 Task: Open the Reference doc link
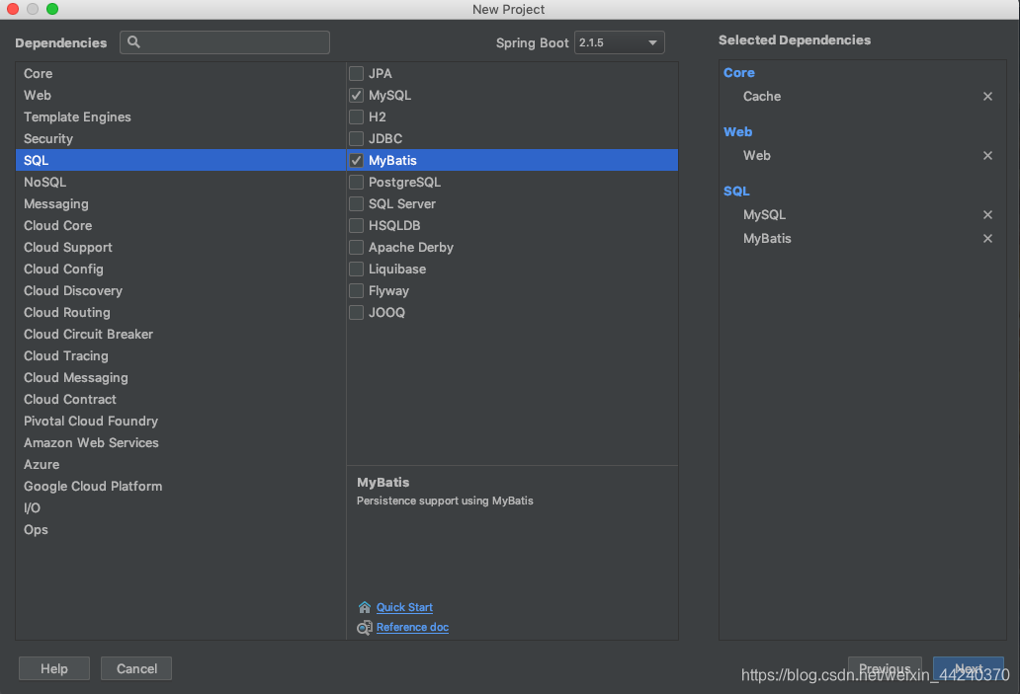point(412,627)
